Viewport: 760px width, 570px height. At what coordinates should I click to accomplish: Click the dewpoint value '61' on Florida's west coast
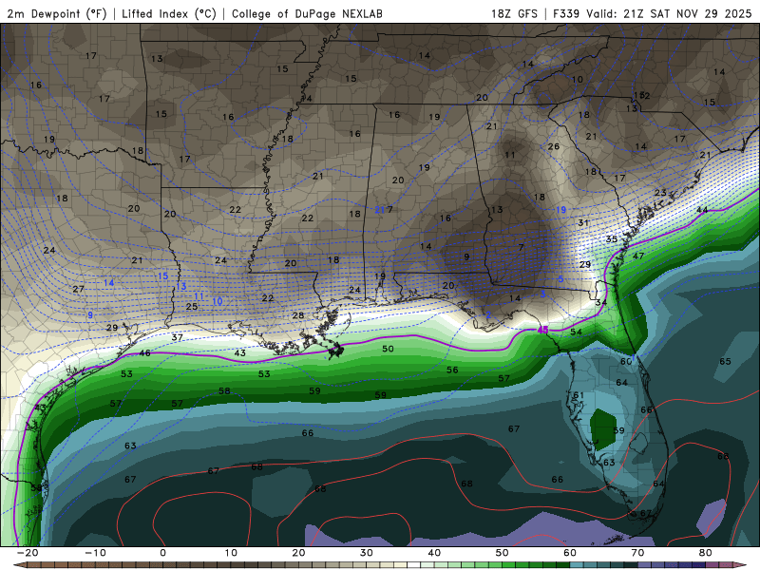(x=579, y=395)
